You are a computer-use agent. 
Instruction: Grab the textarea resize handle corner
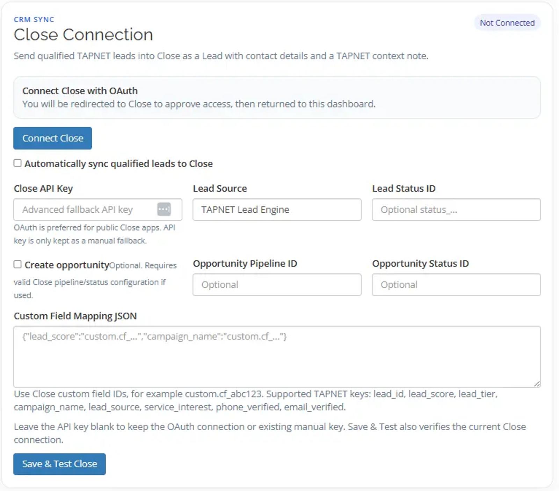(x=537, y=384)
